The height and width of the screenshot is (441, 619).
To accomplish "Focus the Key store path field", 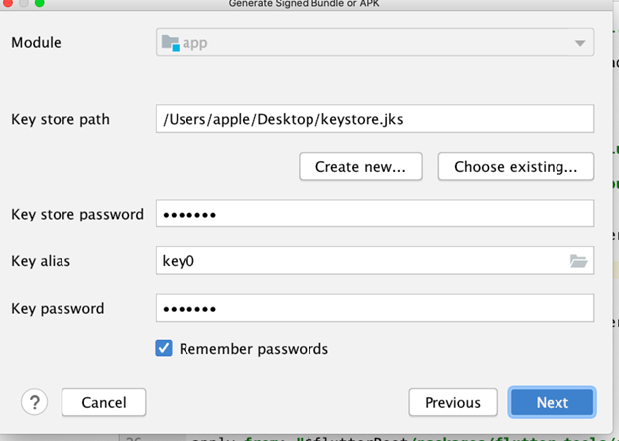I will (x=374, y=119).
